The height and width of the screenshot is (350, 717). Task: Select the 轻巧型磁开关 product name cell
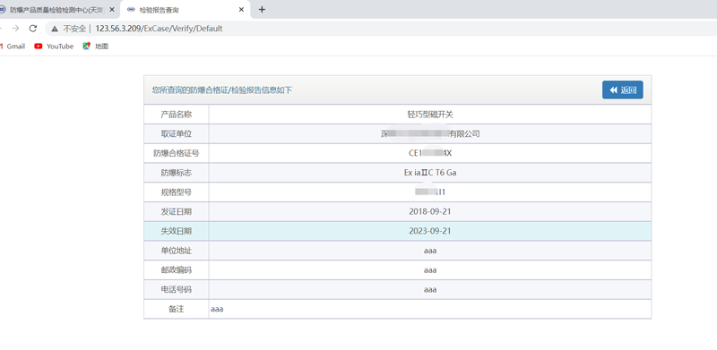click(x=430, y=115)
